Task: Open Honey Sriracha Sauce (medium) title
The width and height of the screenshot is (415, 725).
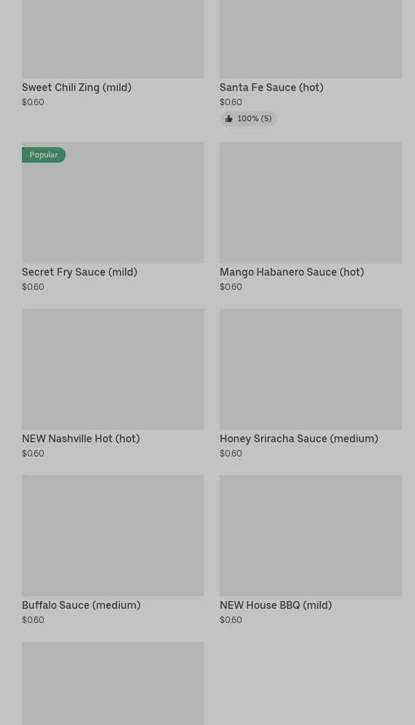Action: click(298, 439)
